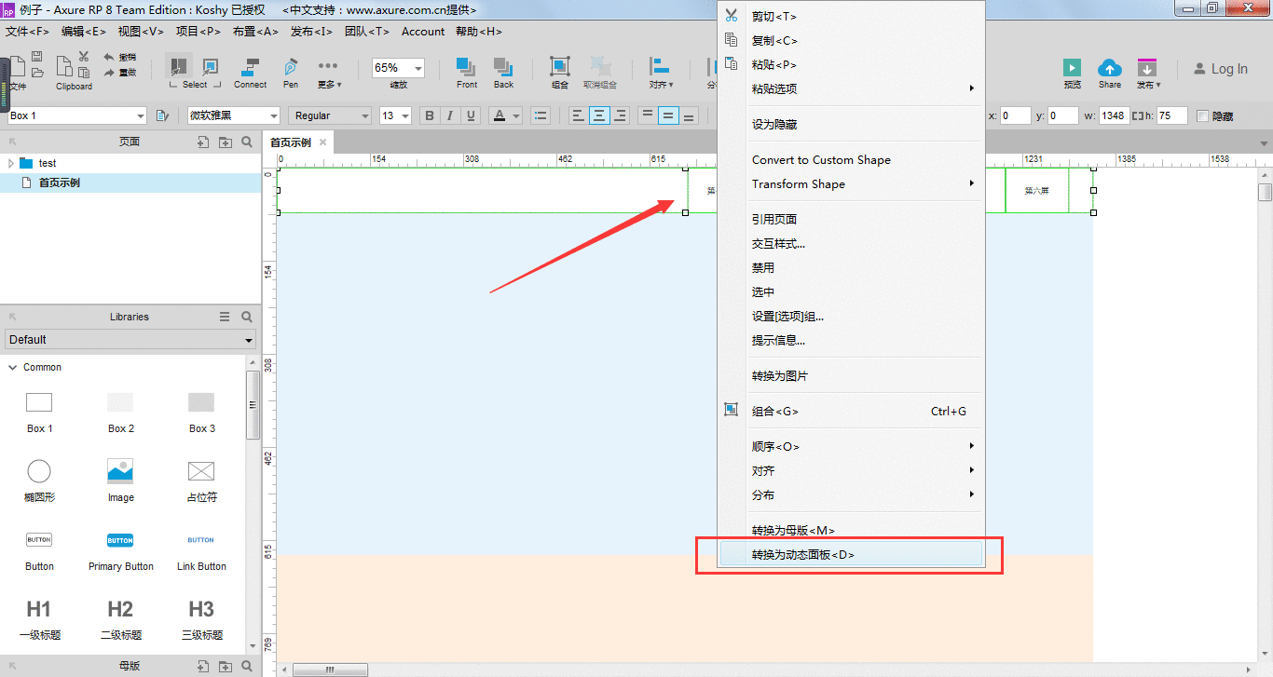This screenshot has height=677, width=1273.
Task: Click Send to Back icon
Action: (503, 67)
